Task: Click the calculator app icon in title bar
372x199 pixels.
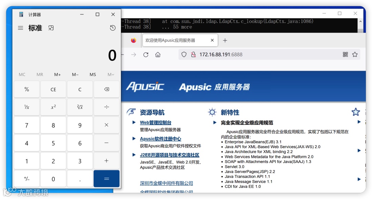Action: 21,14
